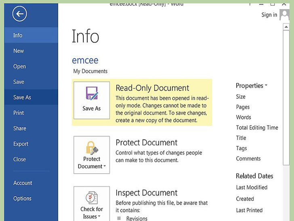Open the Print page
Screen dimensions: 294x221
(31, 113)
